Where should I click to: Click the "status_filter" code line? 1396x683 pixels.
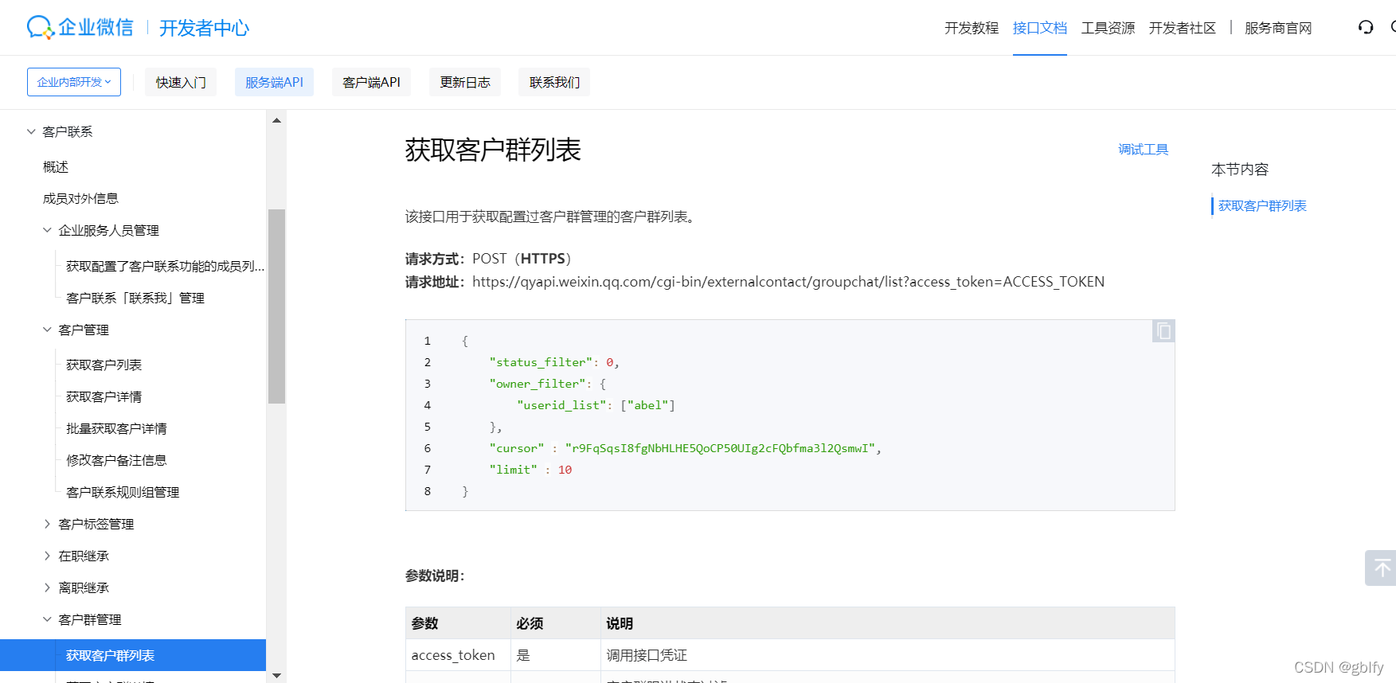(x=554, y=362)
